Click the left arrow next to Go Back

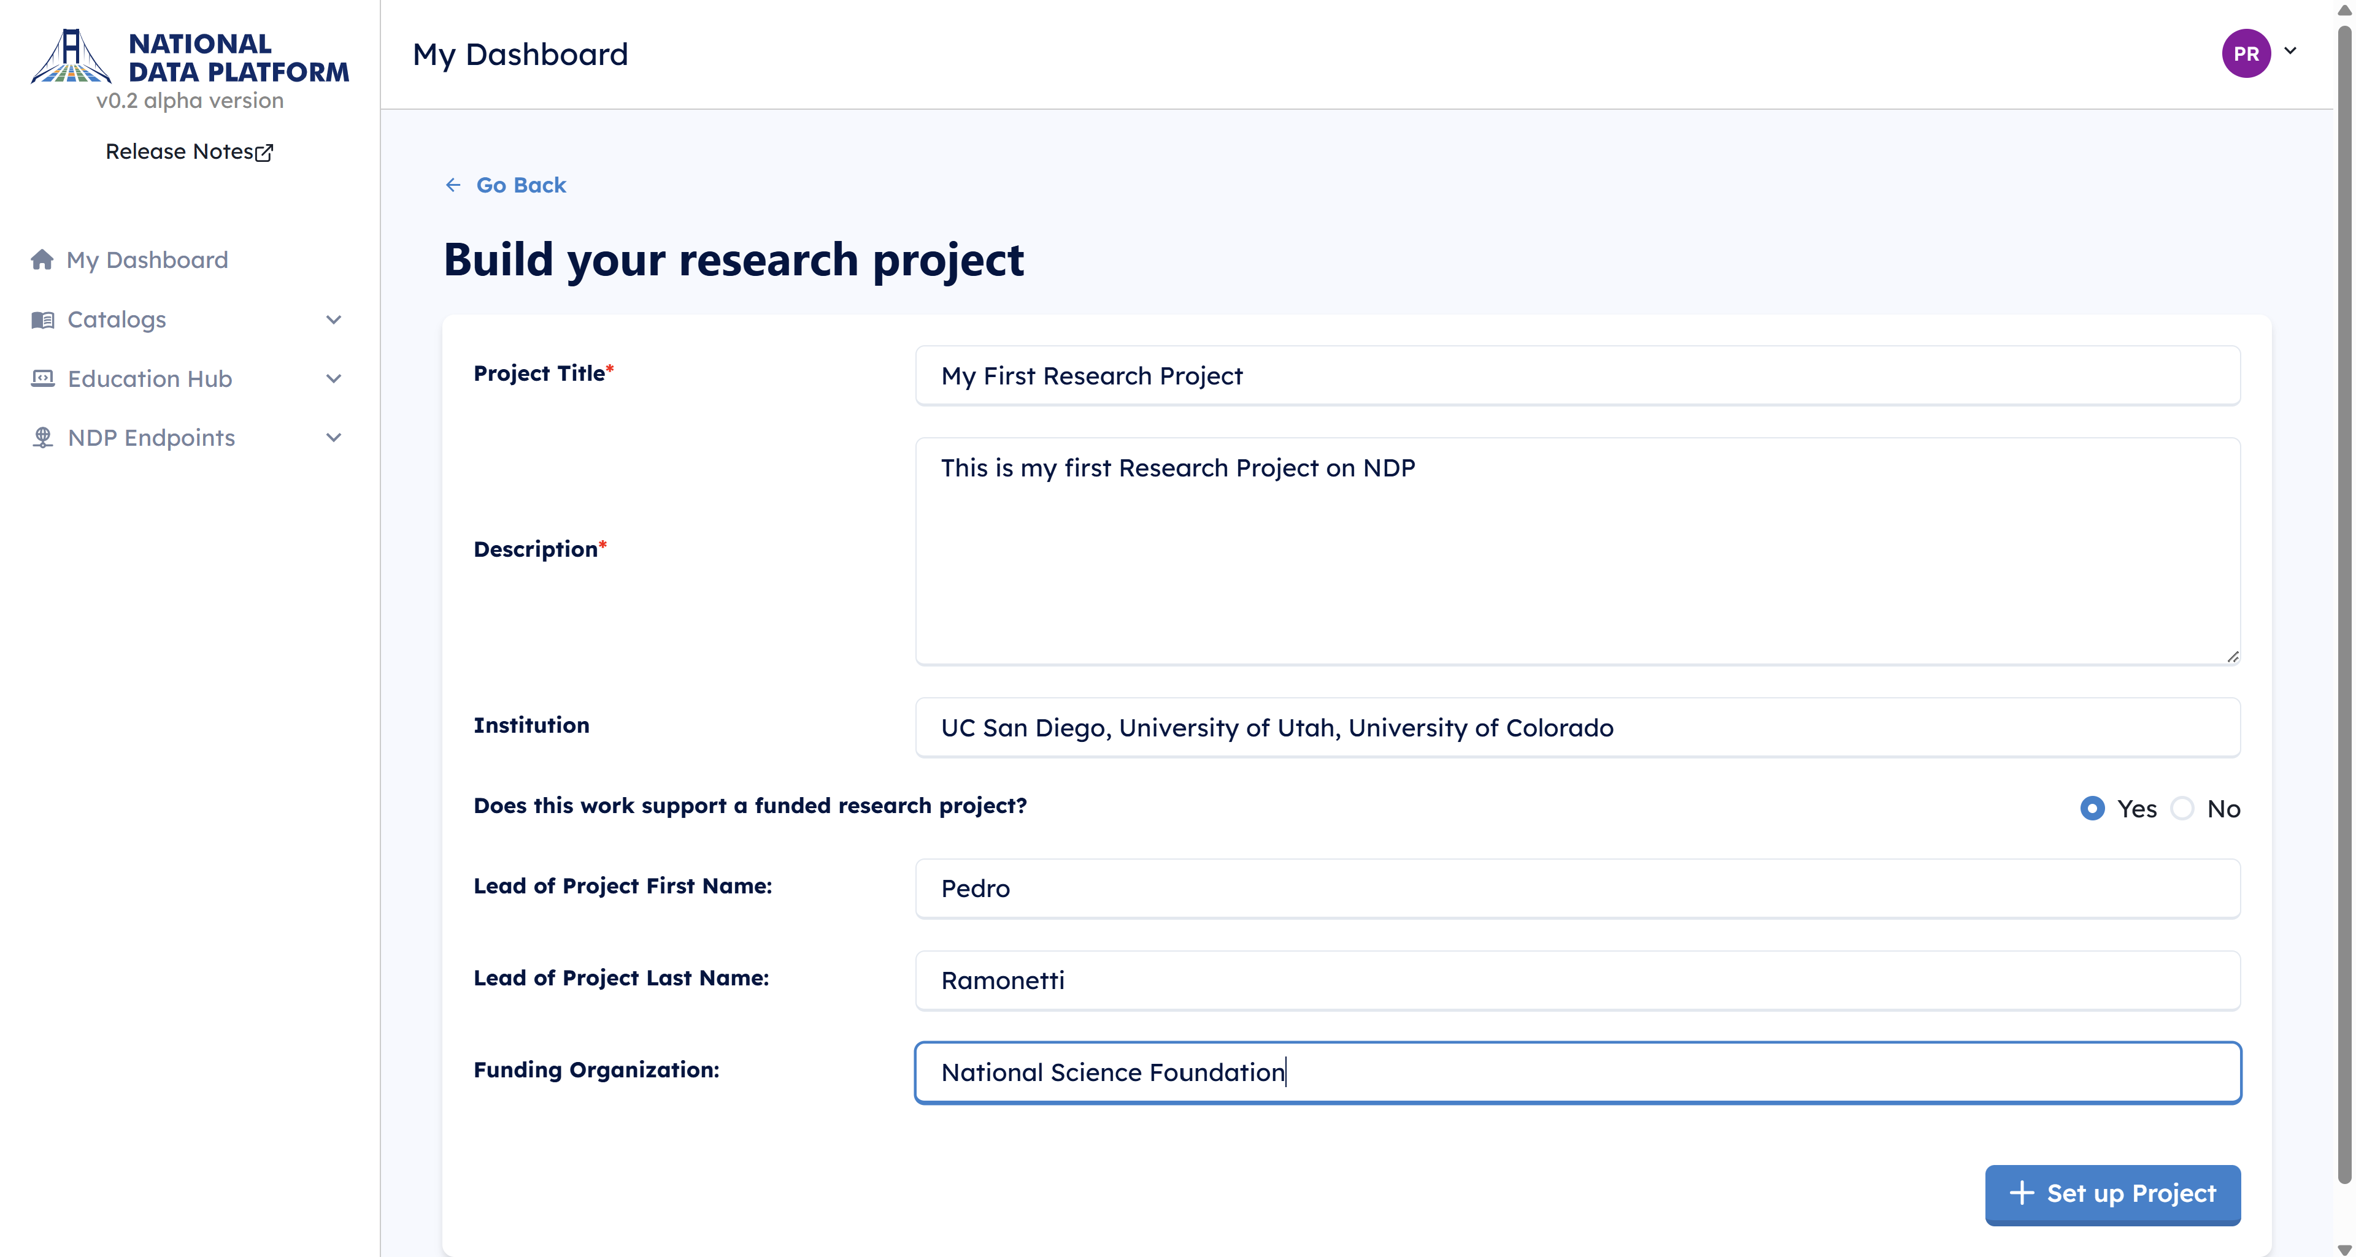[453, 186]
